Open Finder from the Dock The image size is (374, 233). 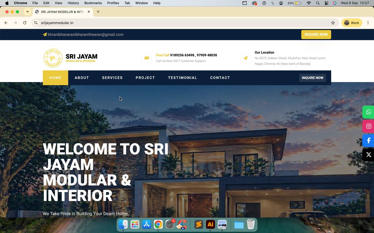pos(123,224)
